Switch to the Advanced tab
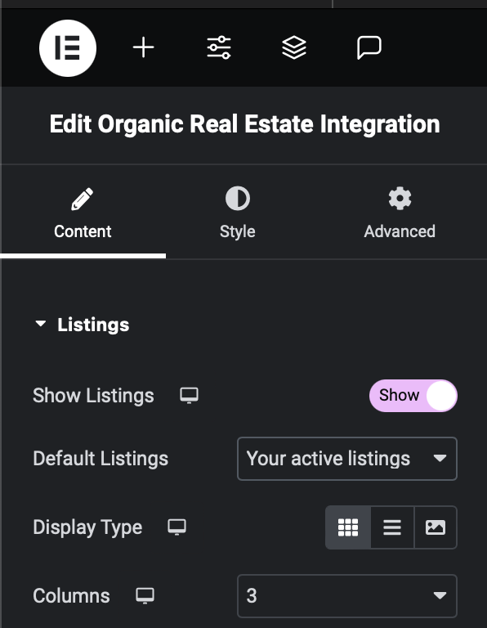 (x=400, y=213)
